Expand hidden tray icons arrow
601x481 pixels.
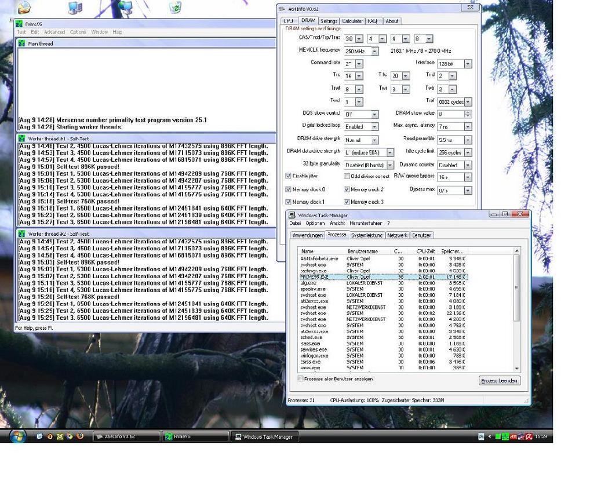click(x=490, y=436)
